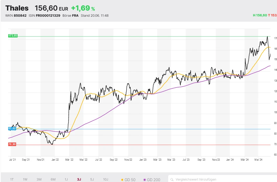The image size is (277, 182).
Task: Switch chart to 10J range
Action: [106, 179]
